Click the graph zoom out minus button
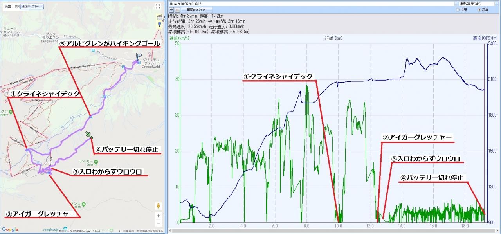Viewport: 501px width, 234px height. coord(177,9)
